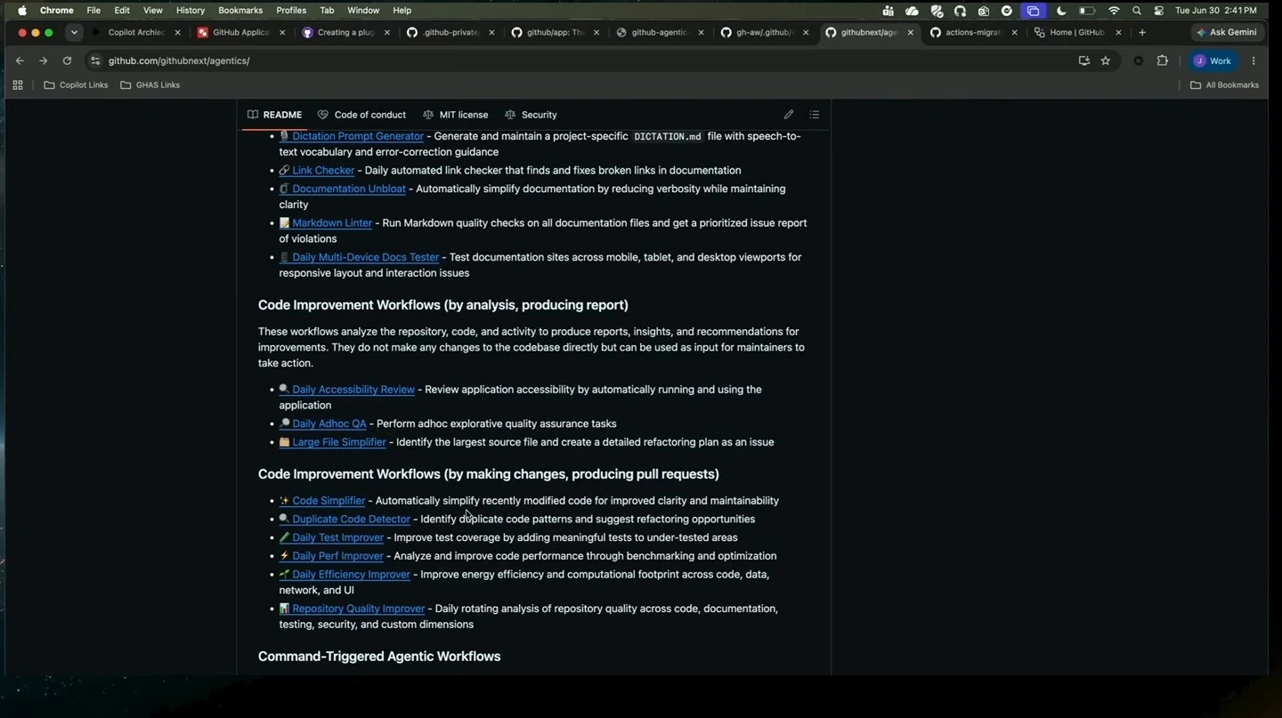Open the History menu in the menu bar
Image resolution: width=1282 pixels, height=718 pixels.
[x=191, y=11]
